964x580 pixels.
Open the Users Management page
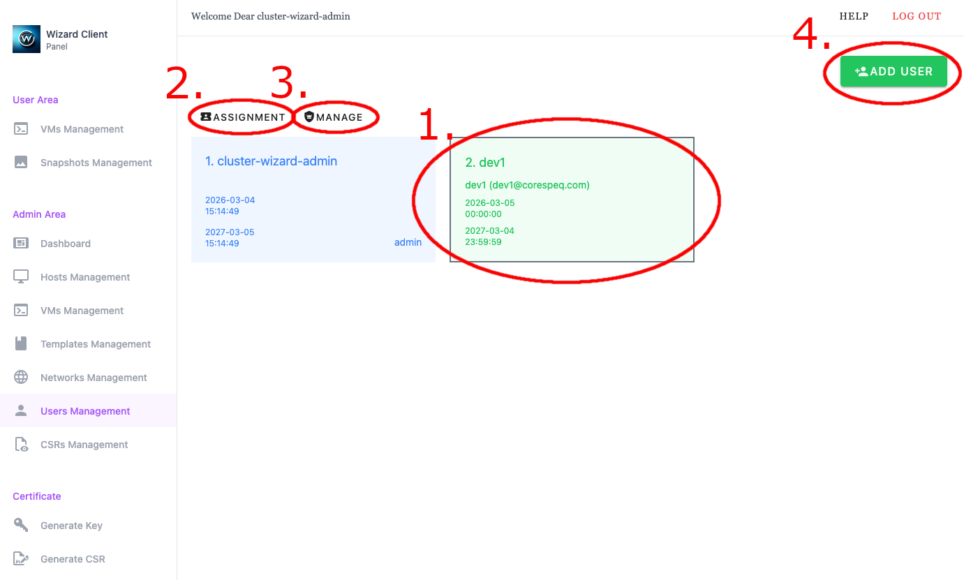[x=85, y=411]
